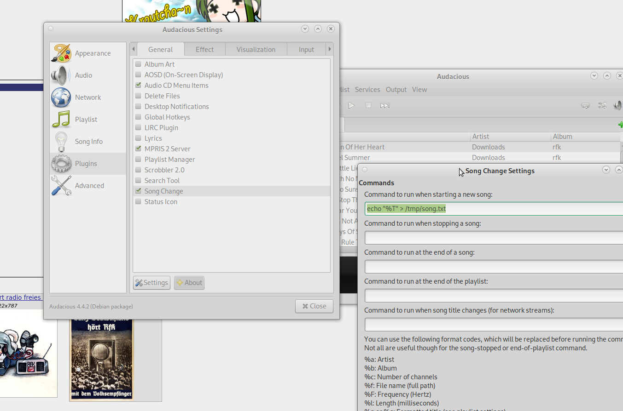
Task: Skip to next track button
Action: tap(384, 106)
